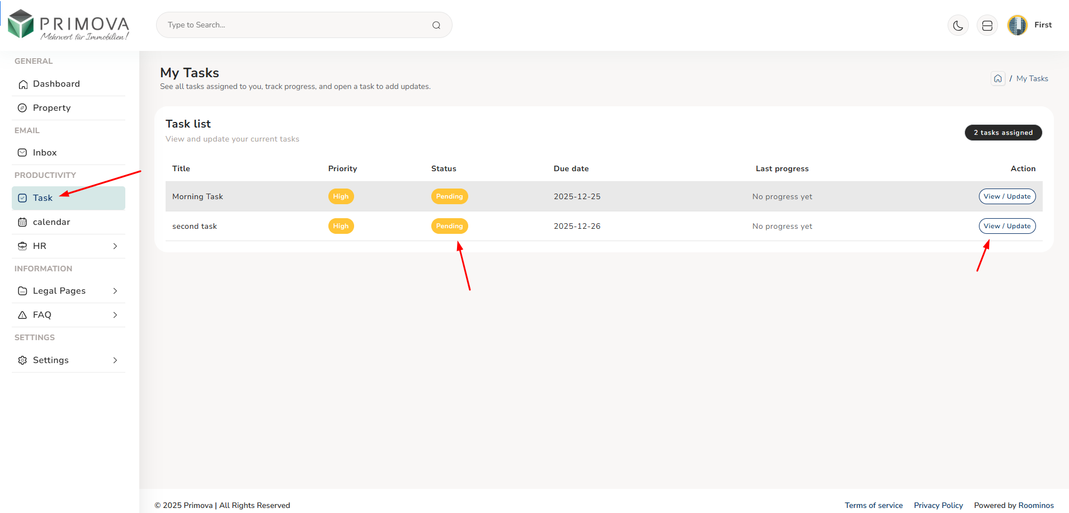Image resolution: width=1069 pixels, height=513 pixels.
Task: Click the home breadcrumb icon
Action: (998, 78)
